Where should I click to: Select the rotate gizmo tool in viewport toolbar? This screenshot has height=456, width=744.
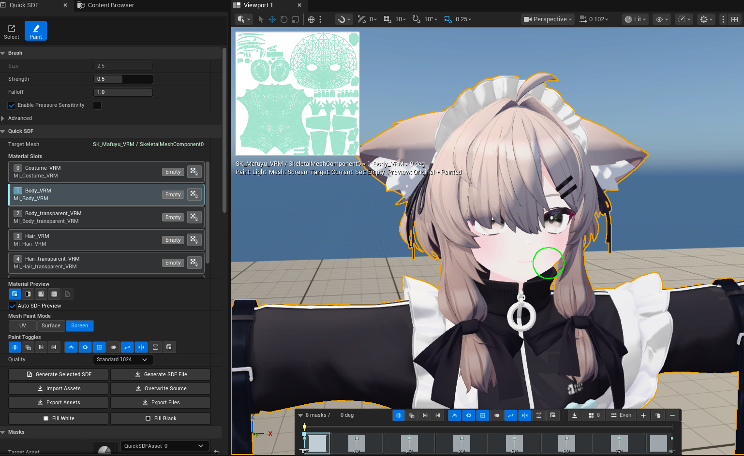click(x=284, y=19)
